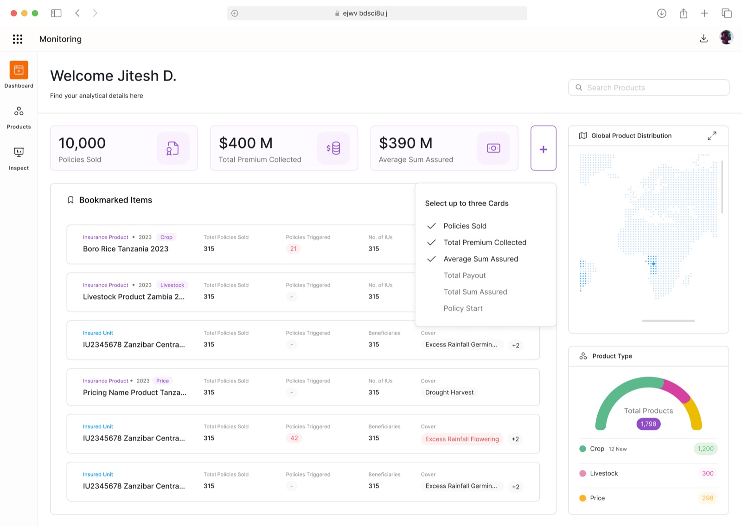Click the Price legend color dot
Image resolution: width=742 pixels, height=527 pixels.
click(582, 498)
